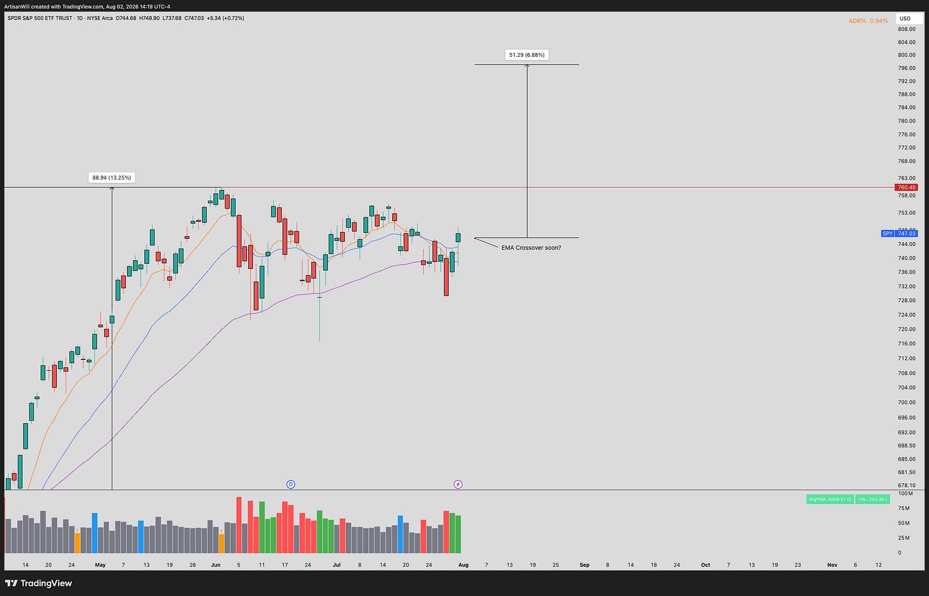Click the 50 M volume axis label
929x596 pixels.
click(x=904, y=523)
